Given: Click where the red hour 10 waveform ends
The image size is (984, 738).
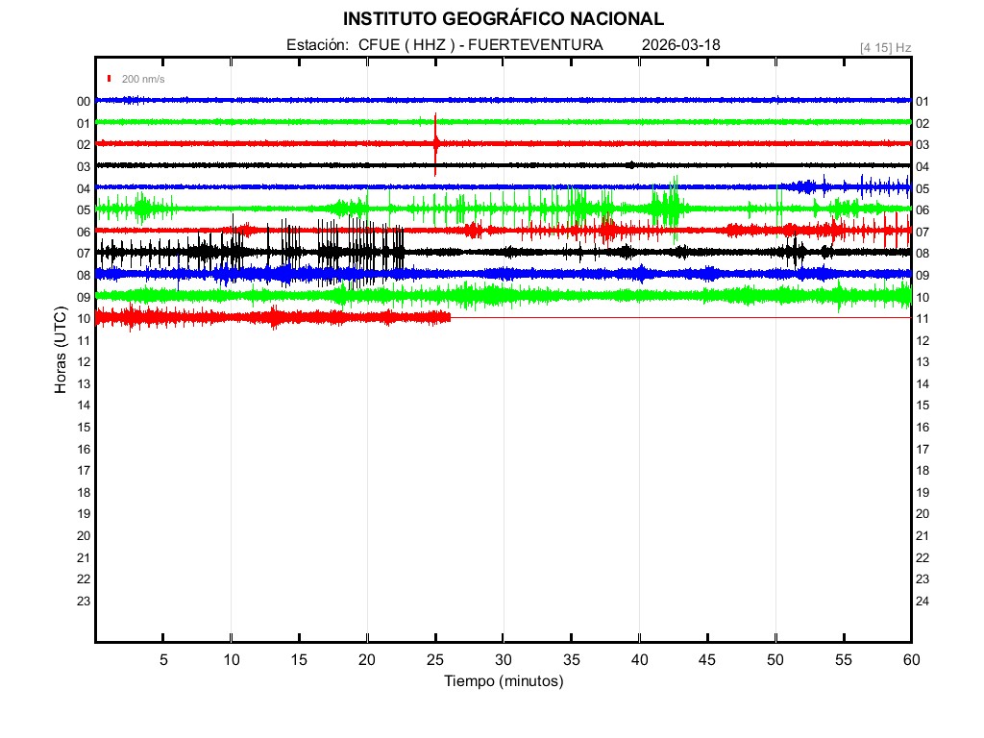Looking at the screenshot, I should (x=449, y=317).
